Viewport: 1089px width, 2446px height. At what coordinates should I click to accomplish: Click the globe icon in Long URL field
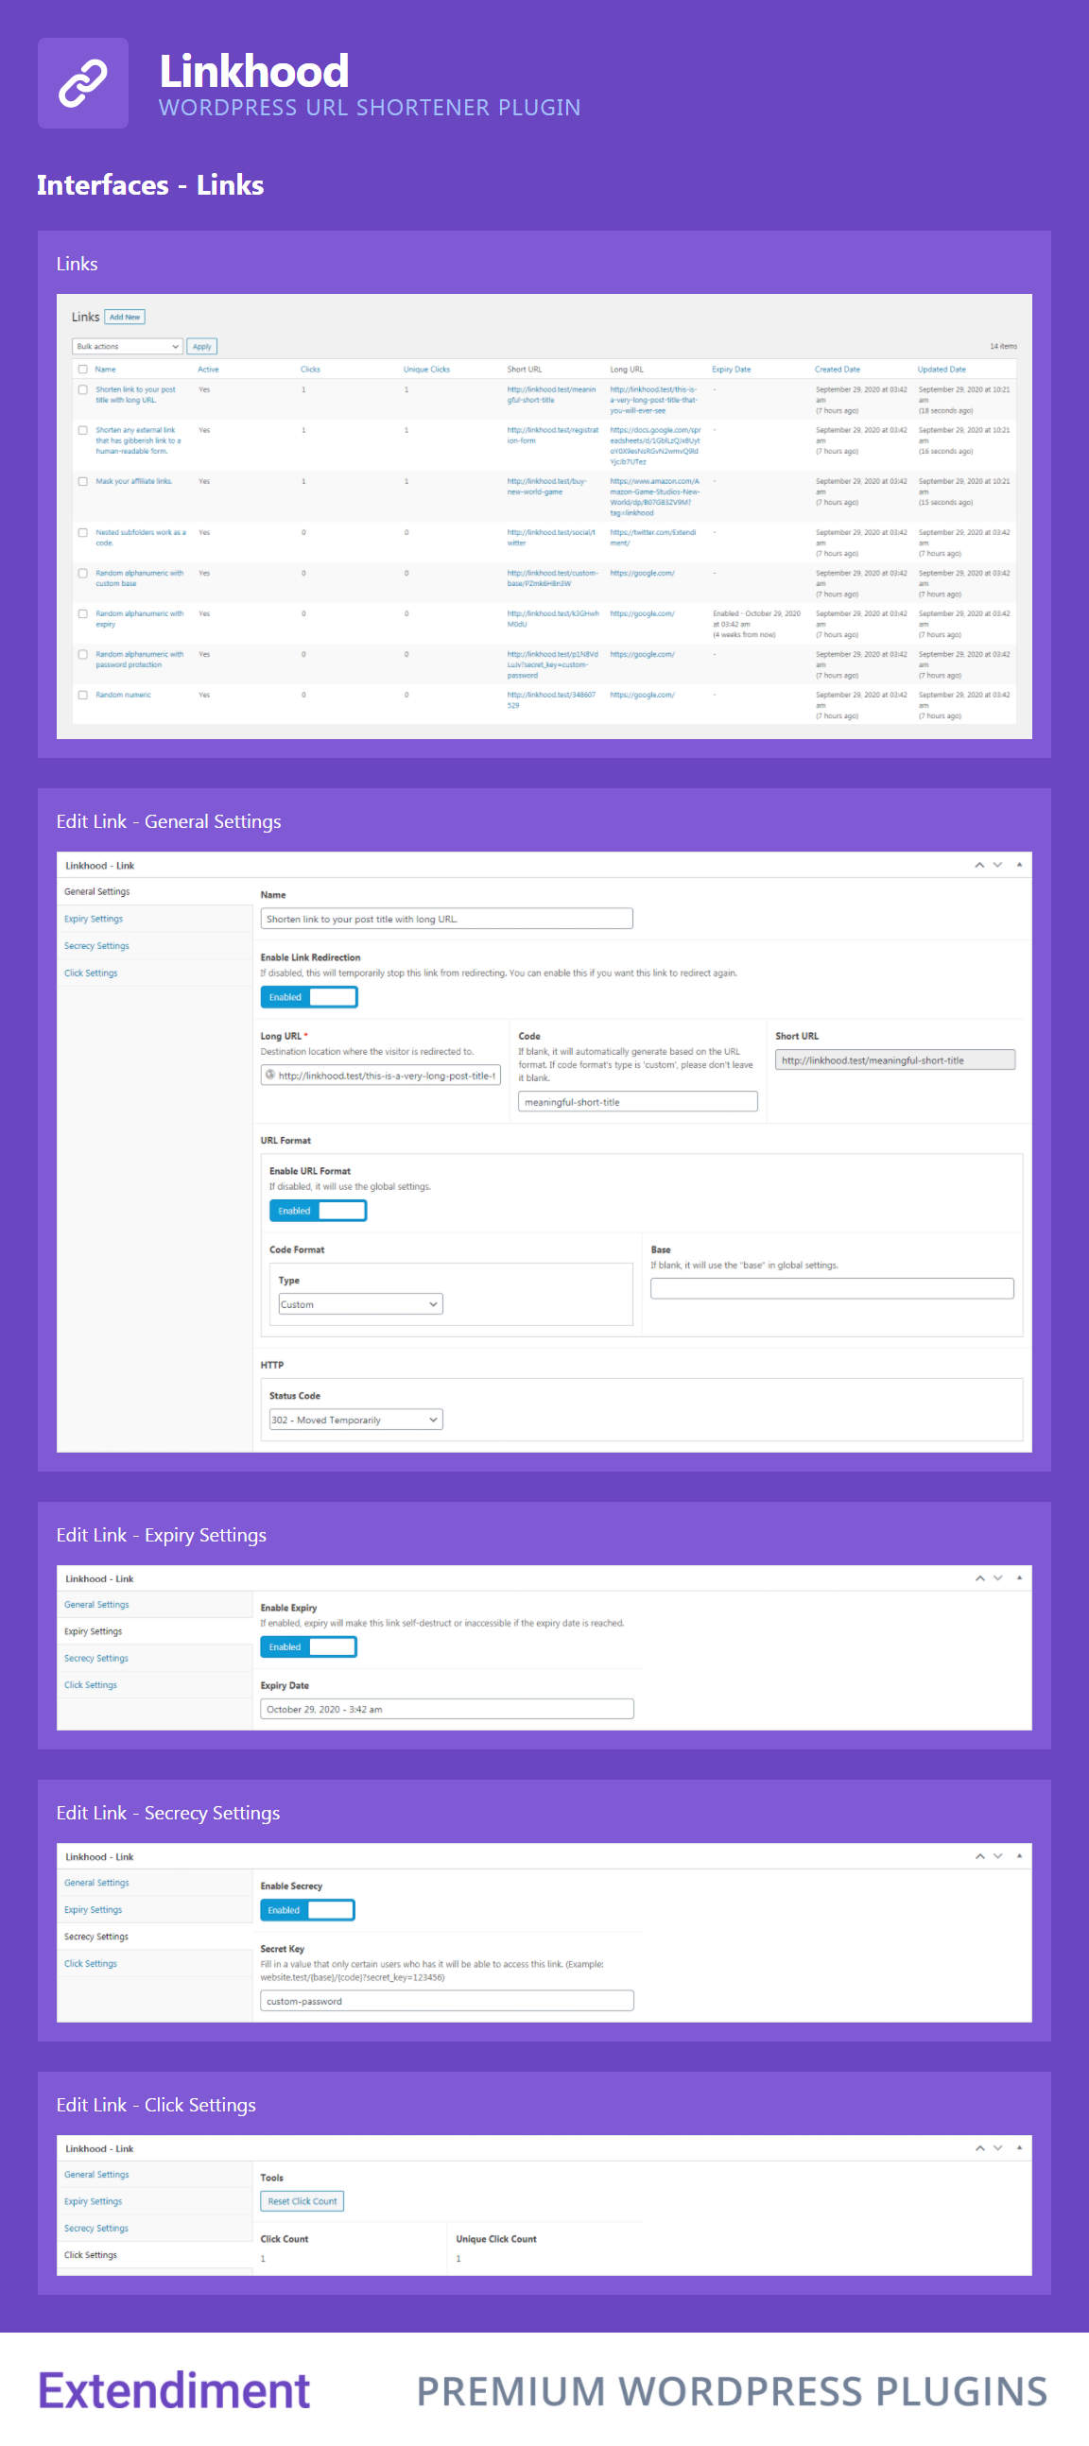(x=270, y=1075)
